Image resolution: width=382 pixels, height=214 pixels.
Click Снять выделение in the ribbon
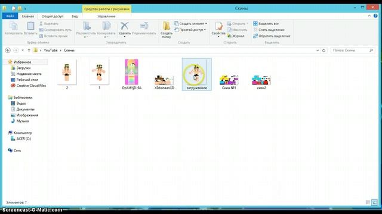pos(269,30)
